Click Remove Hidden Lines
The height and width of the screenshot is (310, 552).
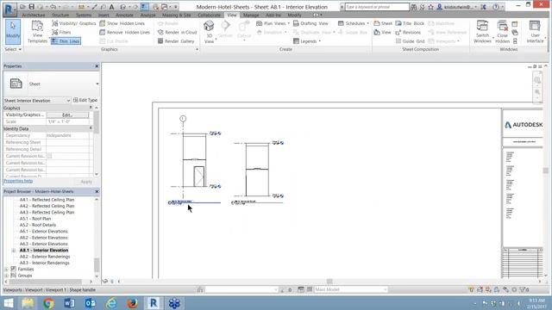click(x=125, y=33)
